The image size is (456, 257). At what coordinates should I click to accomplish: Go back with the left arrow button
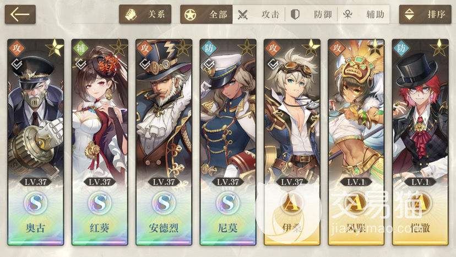coord(20,14)
